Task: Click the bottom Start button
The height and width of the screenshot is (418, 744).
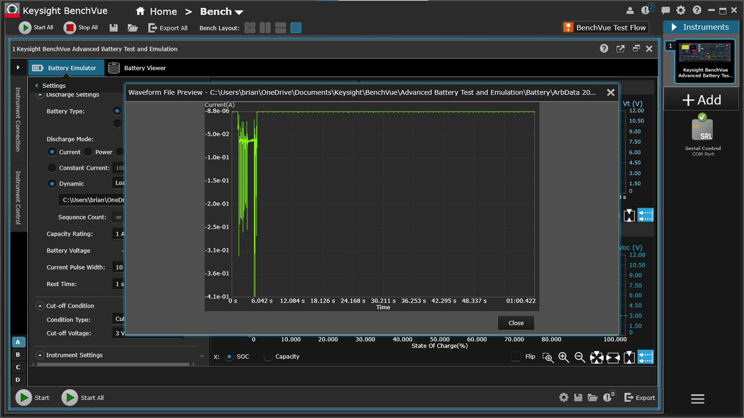Action: pyautogui.click(x=33, y=398)
